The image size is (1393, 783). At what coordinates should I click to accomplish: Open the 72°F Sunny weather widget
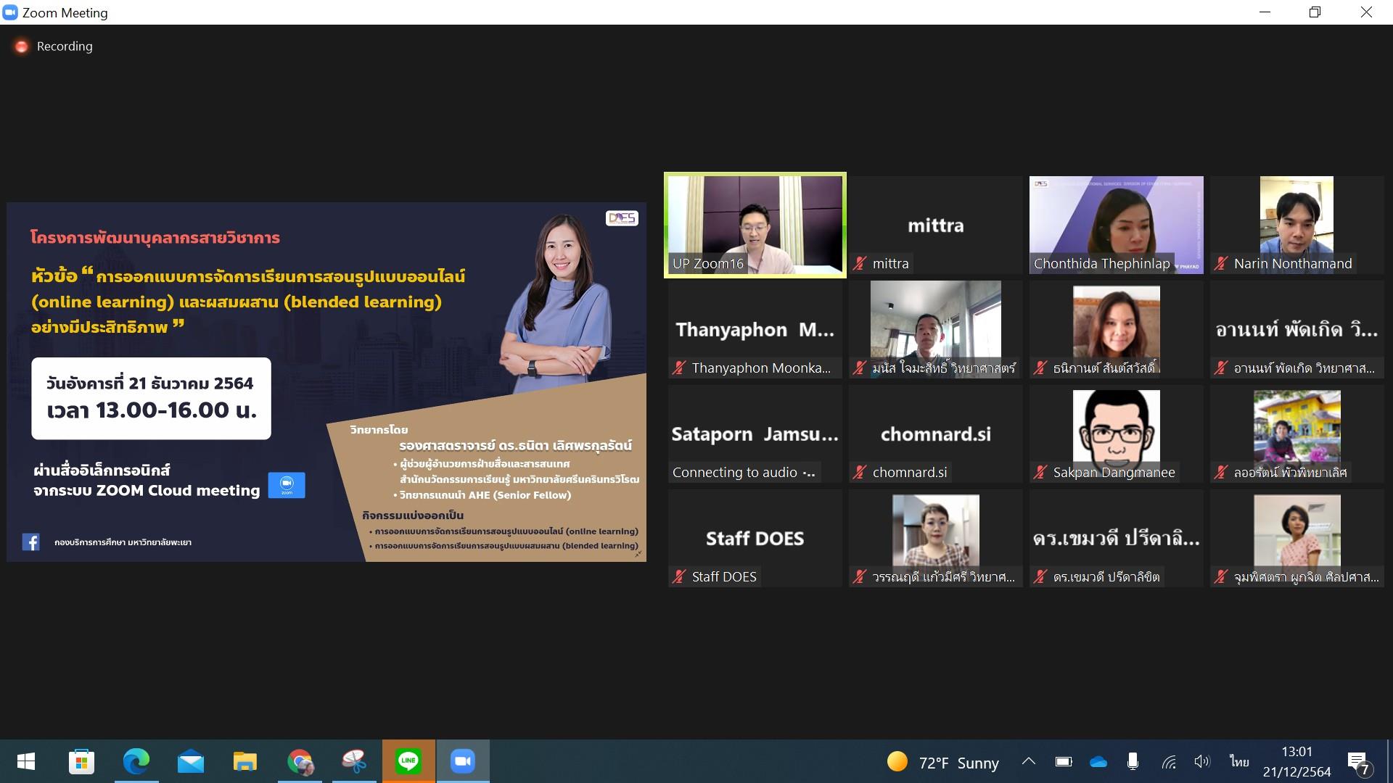pos(942,763)
